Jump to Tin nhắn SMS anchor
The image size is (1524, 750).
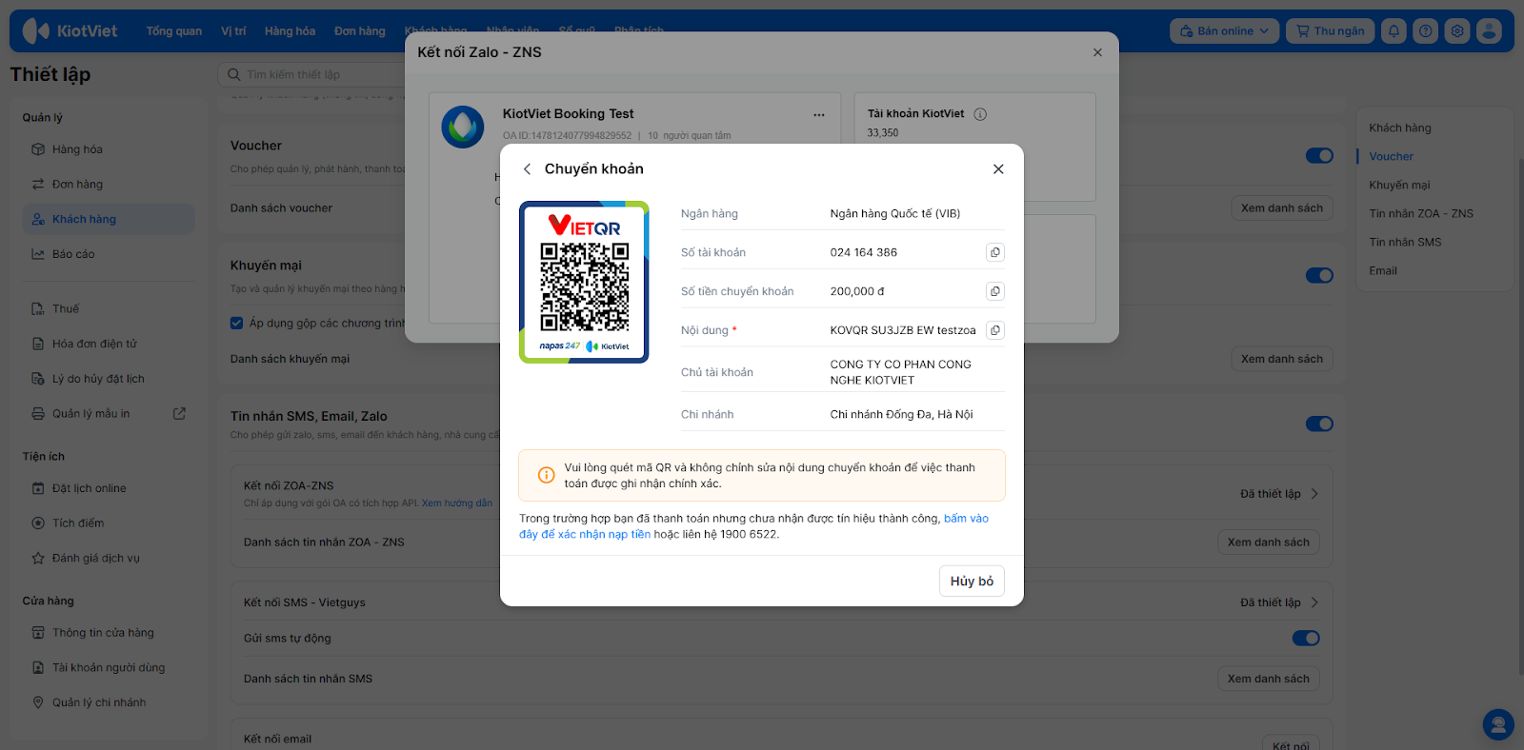(x=1405, y=242)
